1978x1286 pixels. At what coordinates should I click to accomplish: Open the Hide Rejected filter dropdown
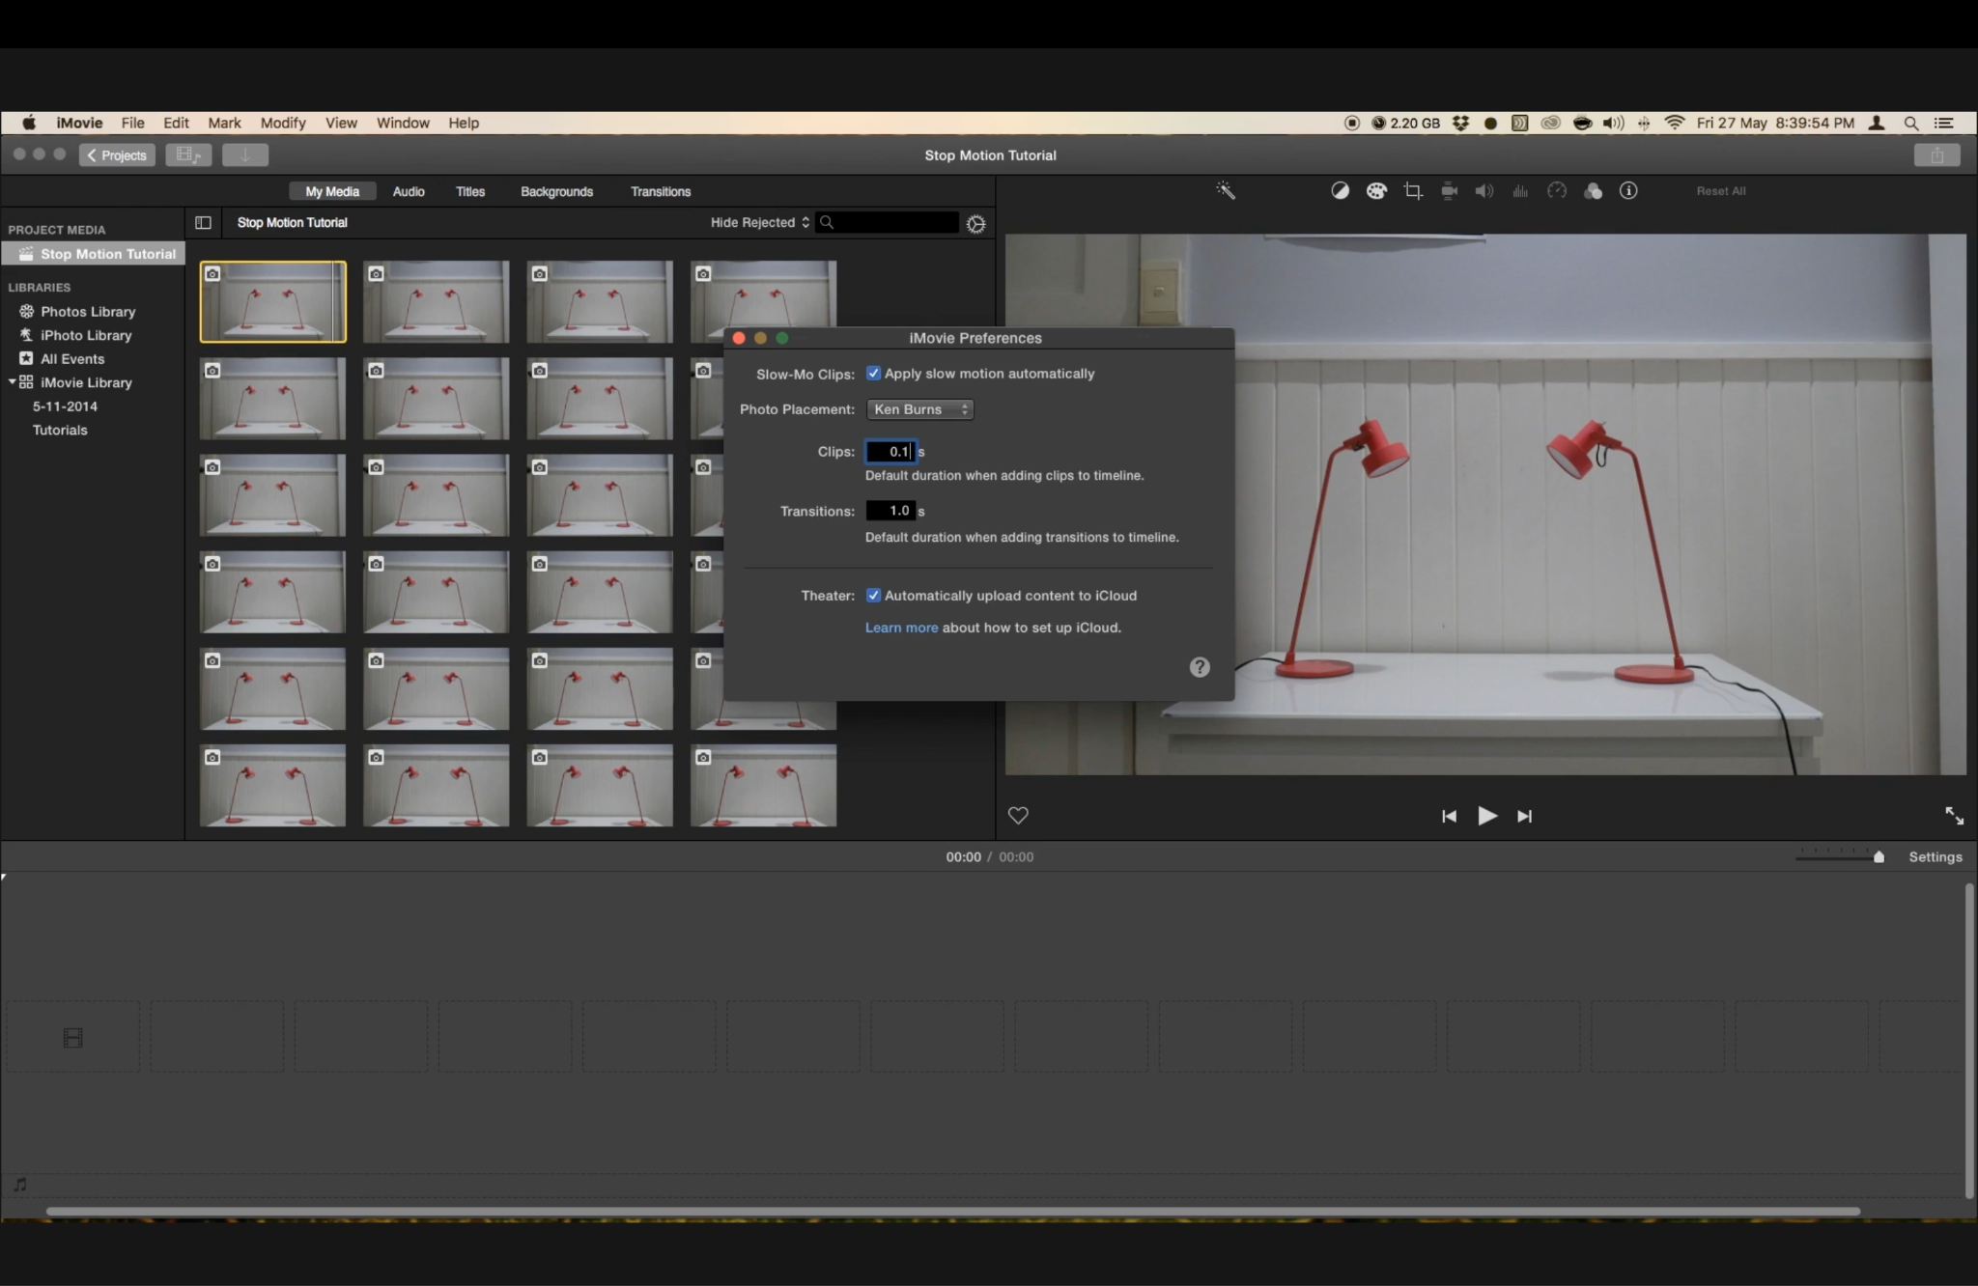[759, 222]
